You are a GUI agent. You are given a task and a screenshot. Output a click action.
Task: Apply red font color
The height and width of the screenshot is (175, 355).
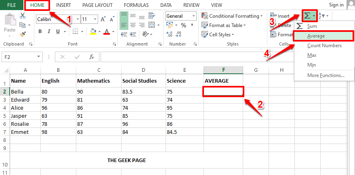point(107,31)
